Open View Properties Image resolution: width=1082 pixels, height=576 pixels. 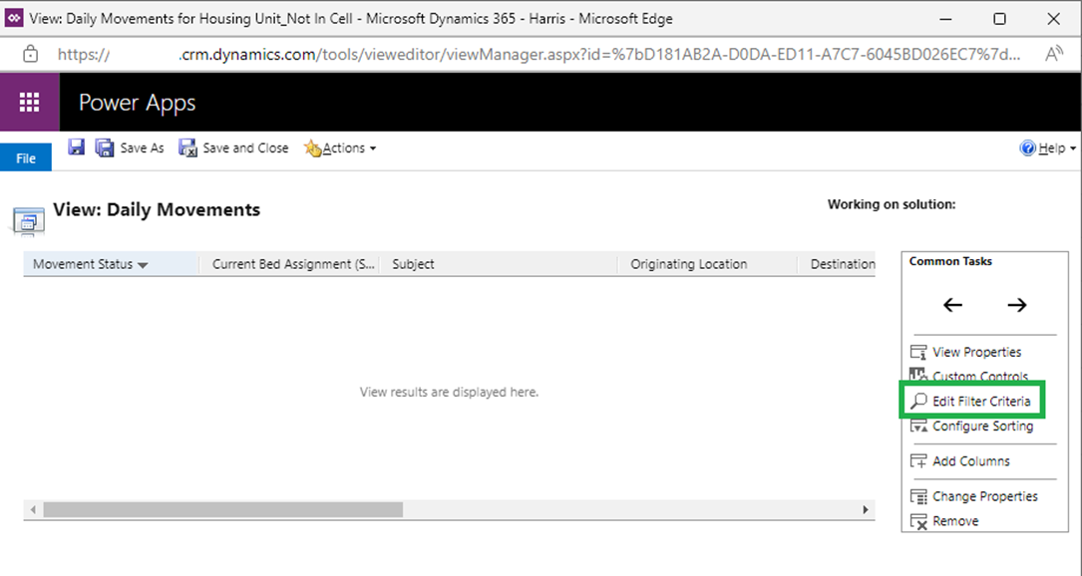[976, 352]
